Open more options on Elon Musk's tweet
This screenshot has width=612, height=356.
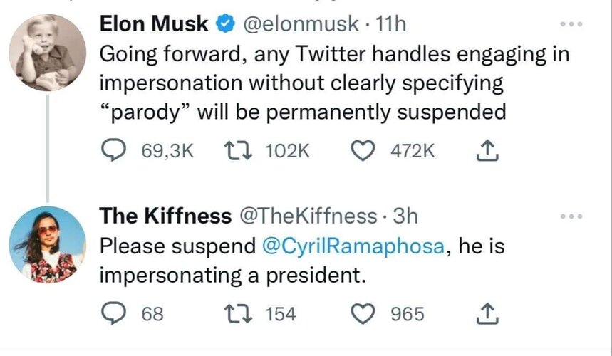pyautogui.click(x=571, y=24)
